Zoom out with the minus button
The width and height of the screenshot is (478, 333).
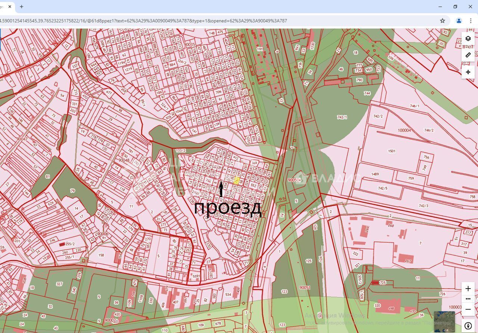pyautogui.click(x=468, y=309)
